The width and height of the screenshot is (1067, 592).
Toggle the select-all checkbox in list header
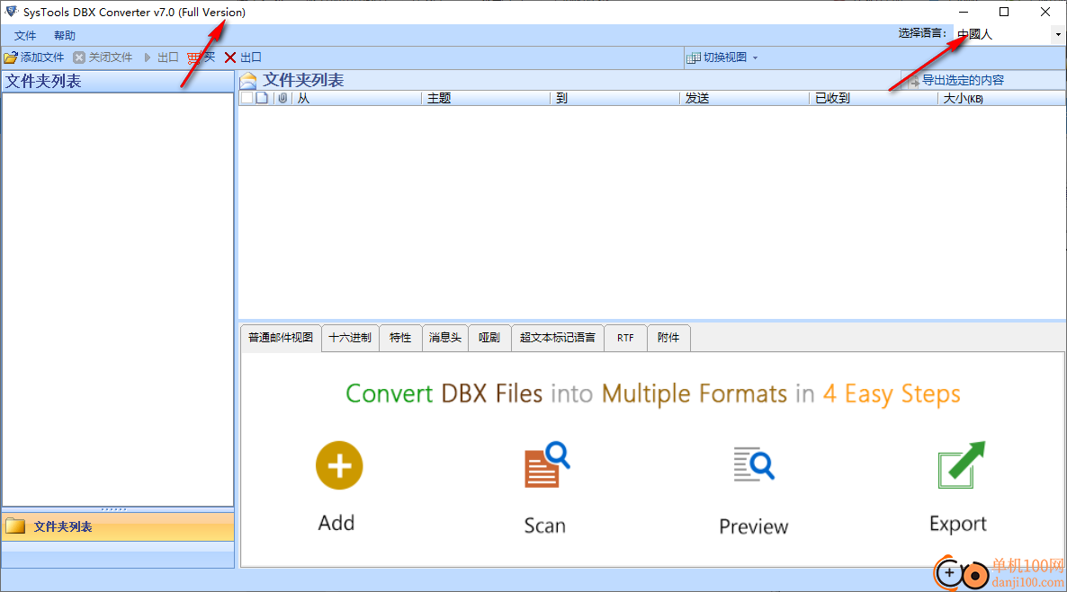tap(247, 98)
